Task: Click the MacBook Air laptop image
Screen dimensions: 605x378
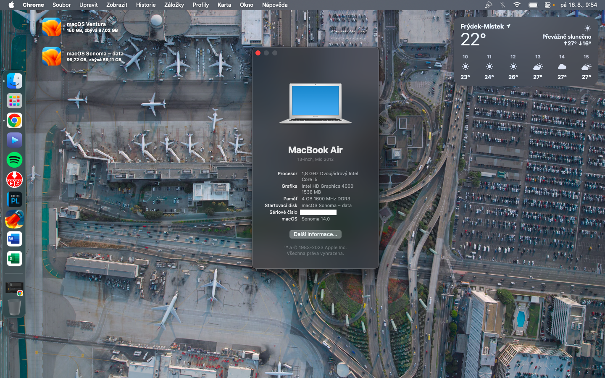Action: [x=316, y=103]
